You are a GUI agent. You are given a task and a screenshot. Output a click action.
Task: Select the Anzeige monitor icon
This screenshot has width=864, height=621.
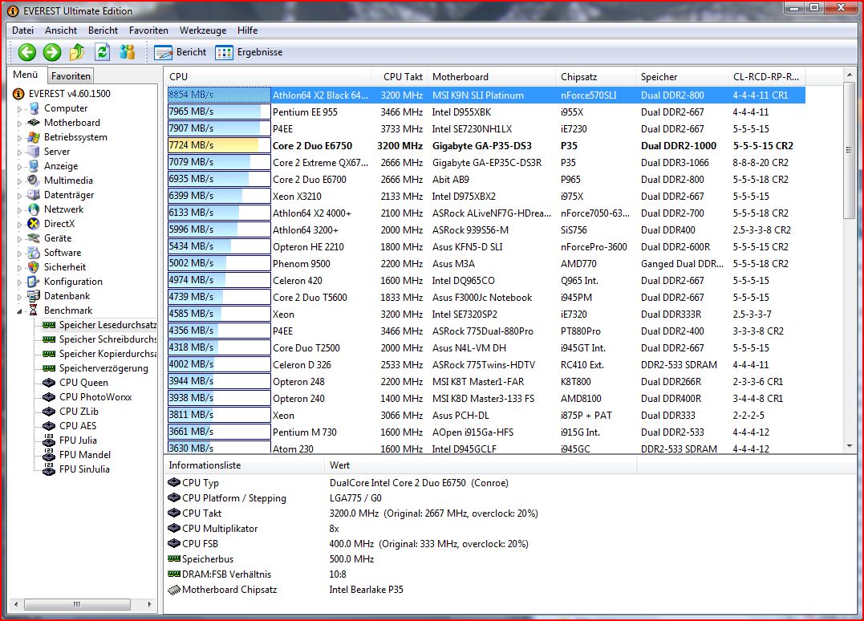[x=34, y=166]
